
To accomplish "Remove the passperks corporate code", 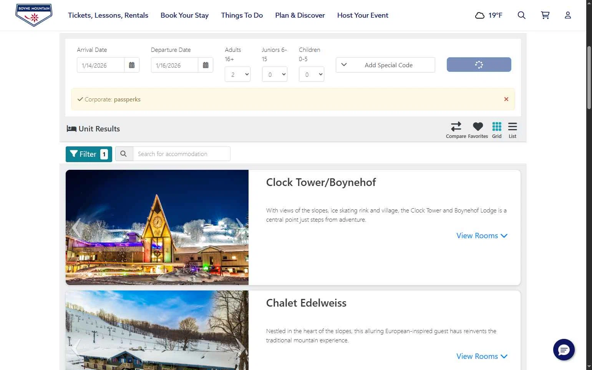I will (x=506, y=99).
